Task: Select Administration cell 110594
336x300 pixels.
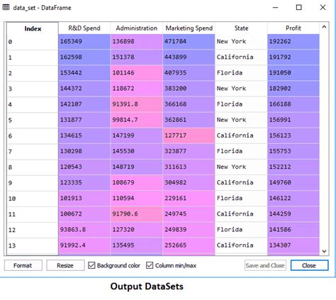Action: coord(137,199)
